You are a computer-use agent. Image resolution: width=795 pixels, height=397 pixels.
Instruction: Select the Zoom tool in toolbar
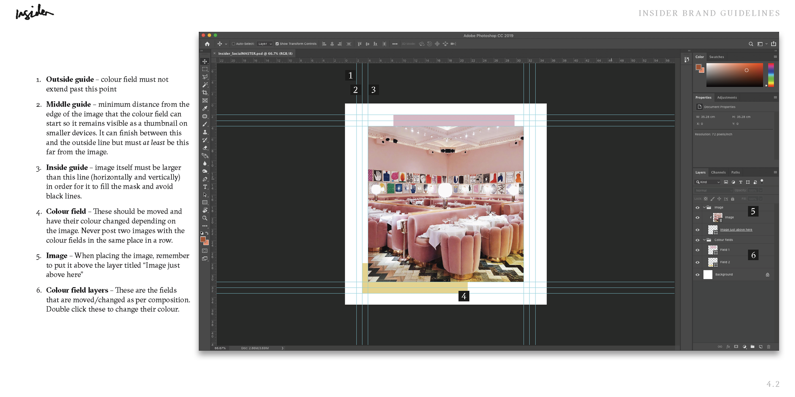coord(205,218)
